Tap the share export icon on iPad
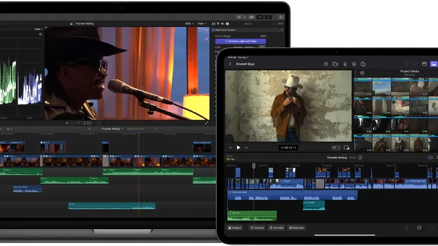The image size is (438, 246). pos(363,64)
